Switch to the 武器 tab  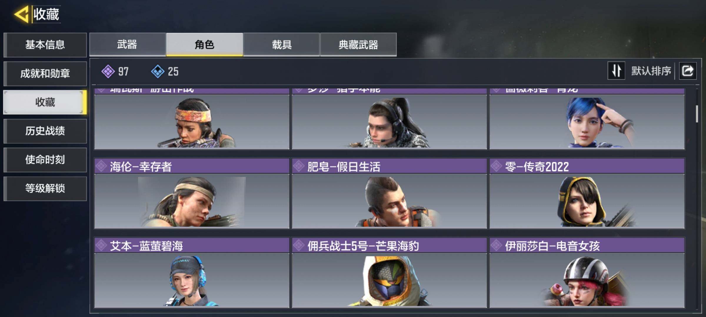pos(127,44)
